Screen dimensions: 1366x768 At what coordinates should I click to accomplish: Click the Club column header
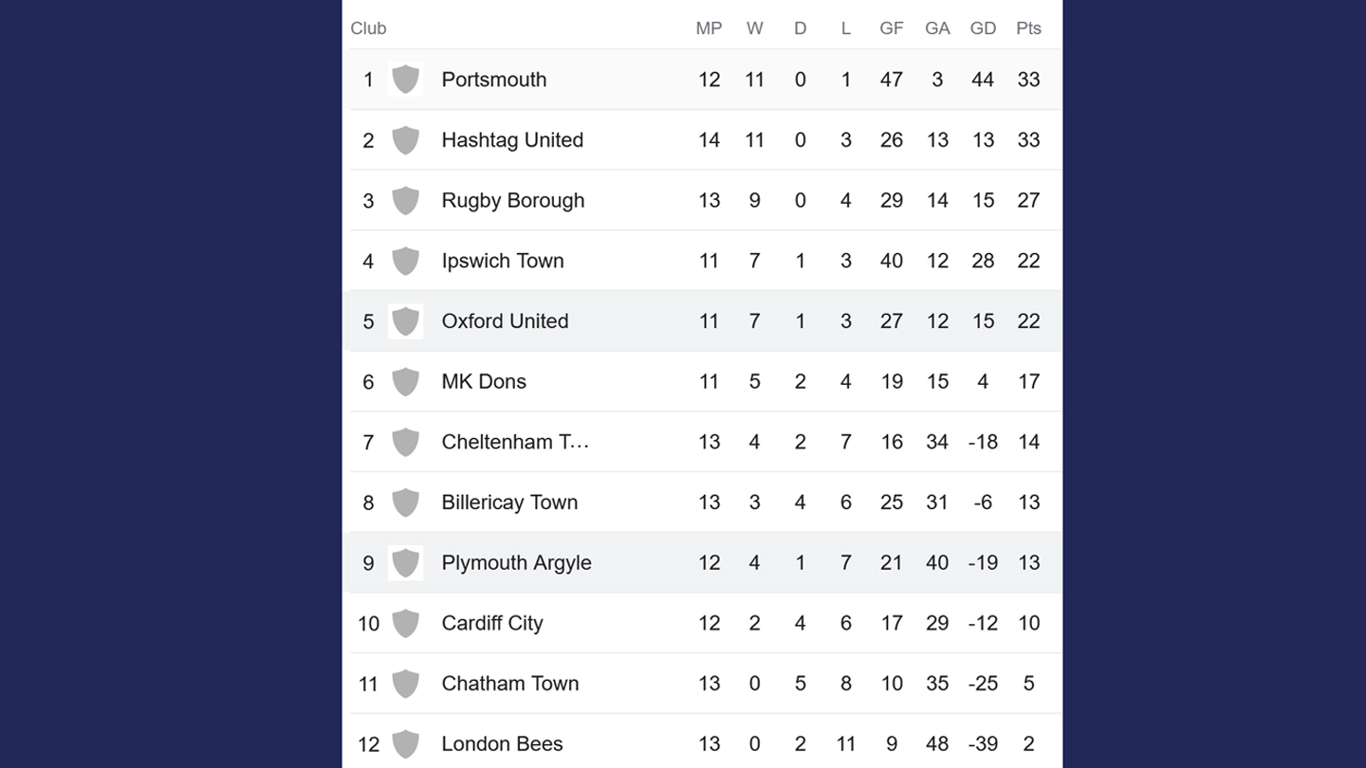tap(368, 28)
